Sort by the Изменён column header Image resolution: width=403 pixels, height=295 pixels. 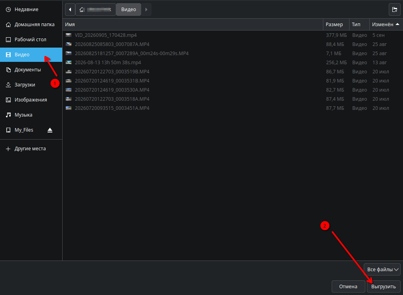pyautogui.click(x=386, y=25)
